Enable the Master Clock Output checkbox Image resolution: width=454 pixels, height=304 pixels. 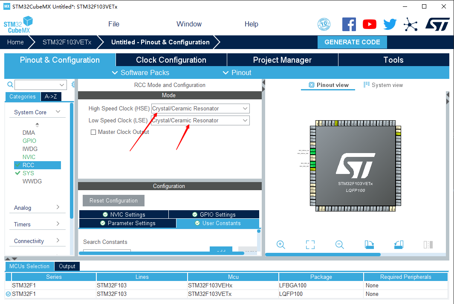pos(93,132)
